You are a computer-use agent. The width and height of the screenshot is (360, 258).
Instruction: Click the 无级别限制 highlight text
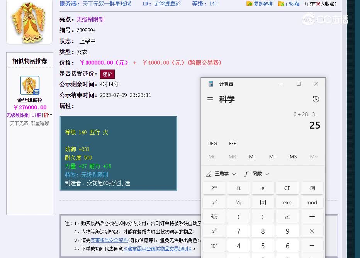(90, 20)
